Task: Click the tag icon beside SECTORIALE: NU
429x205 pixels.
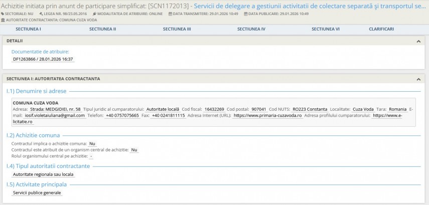Action: 3,14
